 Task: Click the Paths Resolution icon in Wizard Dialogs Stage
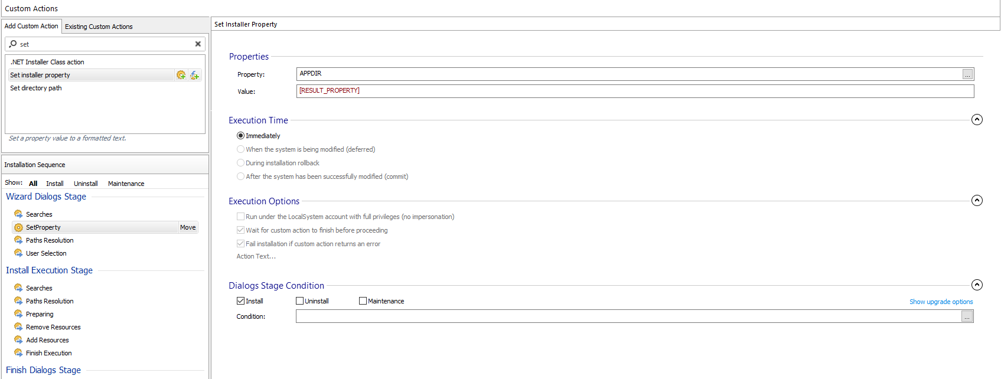point(18,240)
